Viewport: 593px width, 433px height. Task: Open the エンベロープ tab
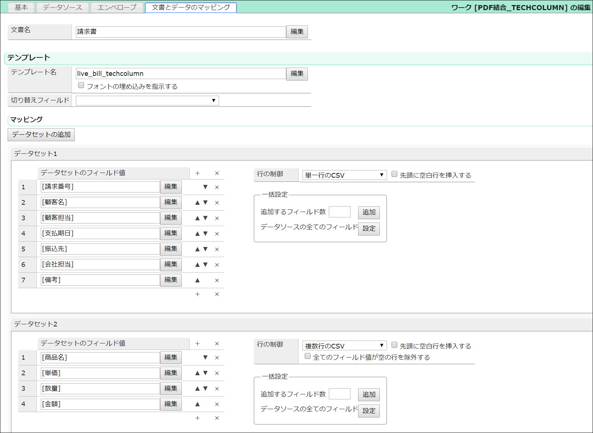[117, 7]
